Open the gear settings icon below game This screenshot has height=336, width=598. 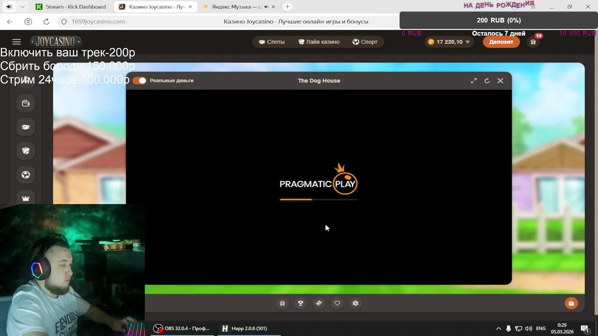point(355,303)
